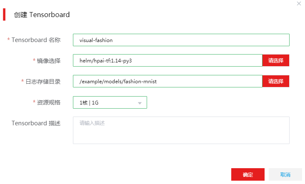The width and height of the screenshot is (305, 184).
Task: Click the 资源规格 label
Action: click(49, 102)
